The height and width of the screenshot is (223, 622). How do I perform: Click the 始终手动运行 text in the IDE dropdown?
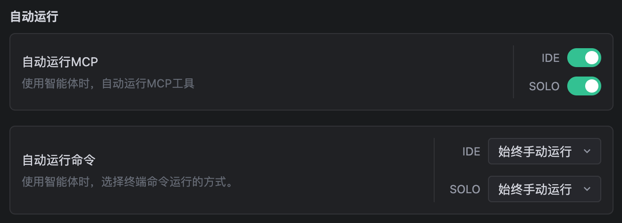pos(535,151)
